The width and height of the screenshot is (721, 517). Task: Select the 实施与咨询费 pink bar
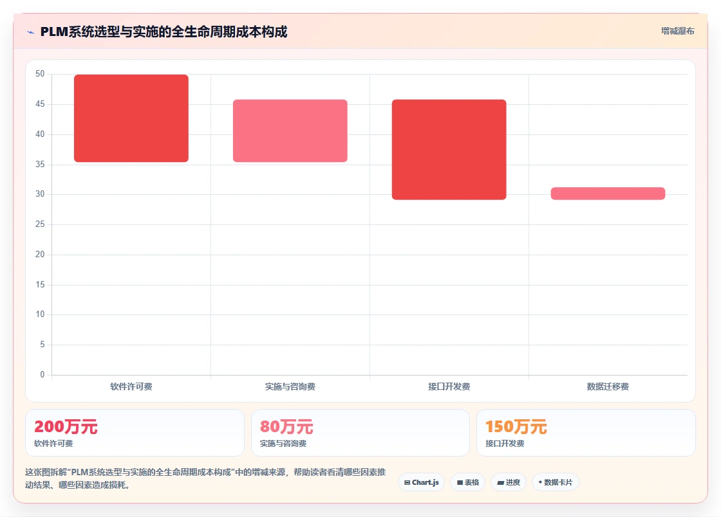pyautogui.click(x=290, y=131)
